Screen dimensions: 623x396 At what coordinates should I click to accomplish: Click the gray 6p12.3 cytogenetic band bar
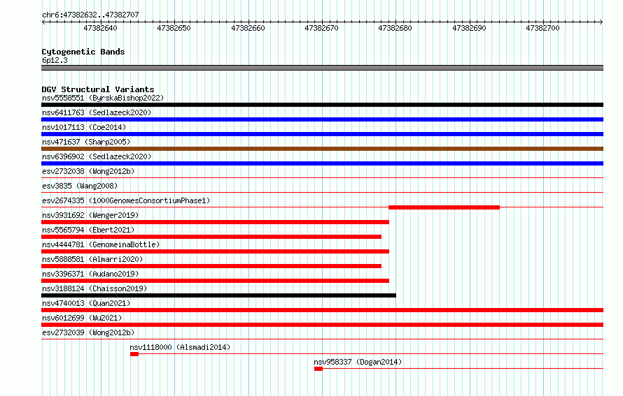(x=322, y=68)
